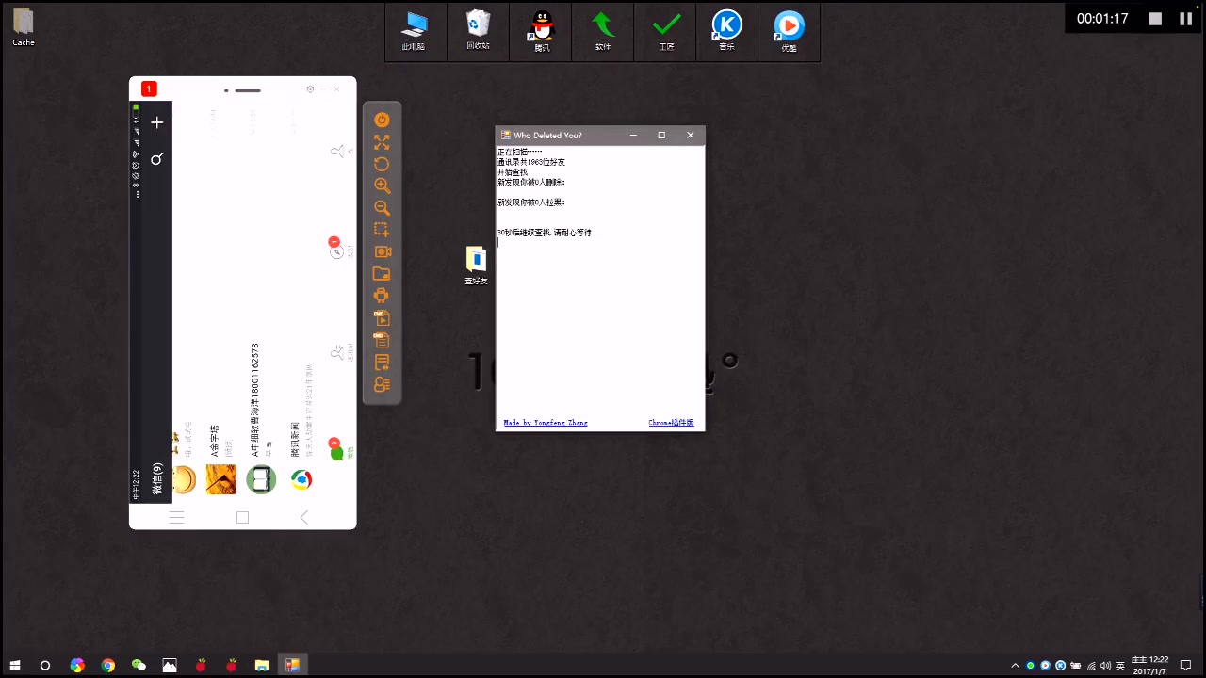
Task: Open the 查好友 folder on the desktop
Action: (x=476, y=266)
